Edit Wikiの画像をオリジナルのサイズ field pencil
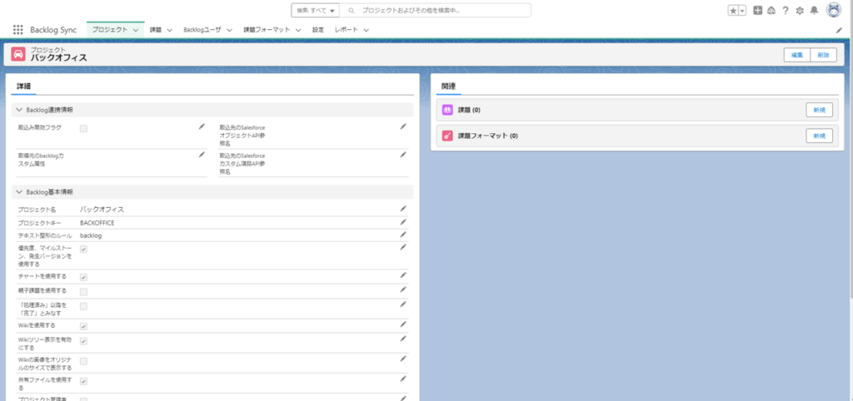 (x=403, y=359)
